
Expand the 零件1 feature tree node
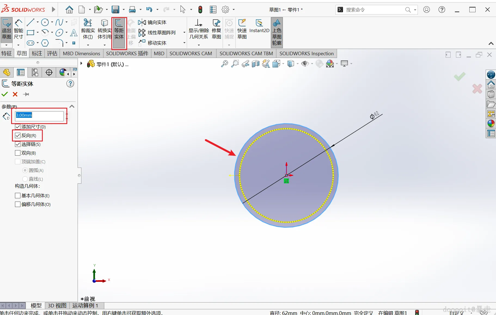point(81,64)
